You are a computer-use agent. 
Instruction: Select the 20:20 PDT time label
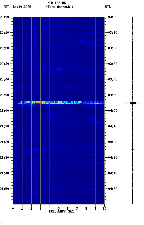point(4,48)
